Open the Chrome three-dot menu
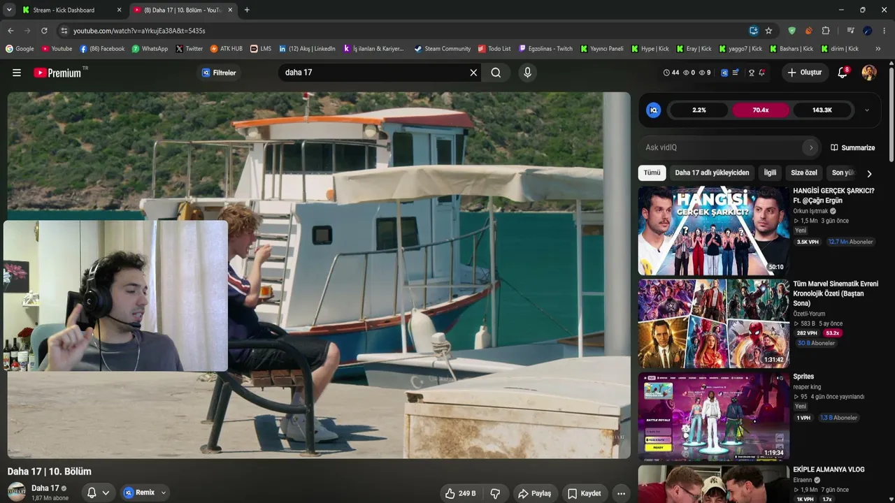The height and width of the screenshot is (503, 895). (885, 31)
